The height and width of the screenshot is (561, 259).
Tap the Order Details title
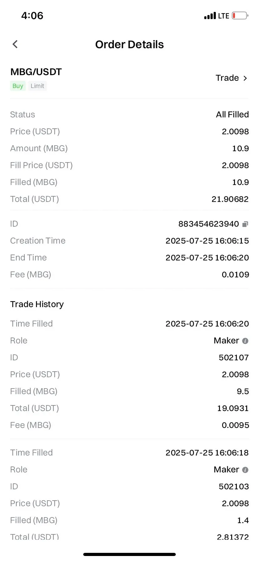tap(129, 44)
